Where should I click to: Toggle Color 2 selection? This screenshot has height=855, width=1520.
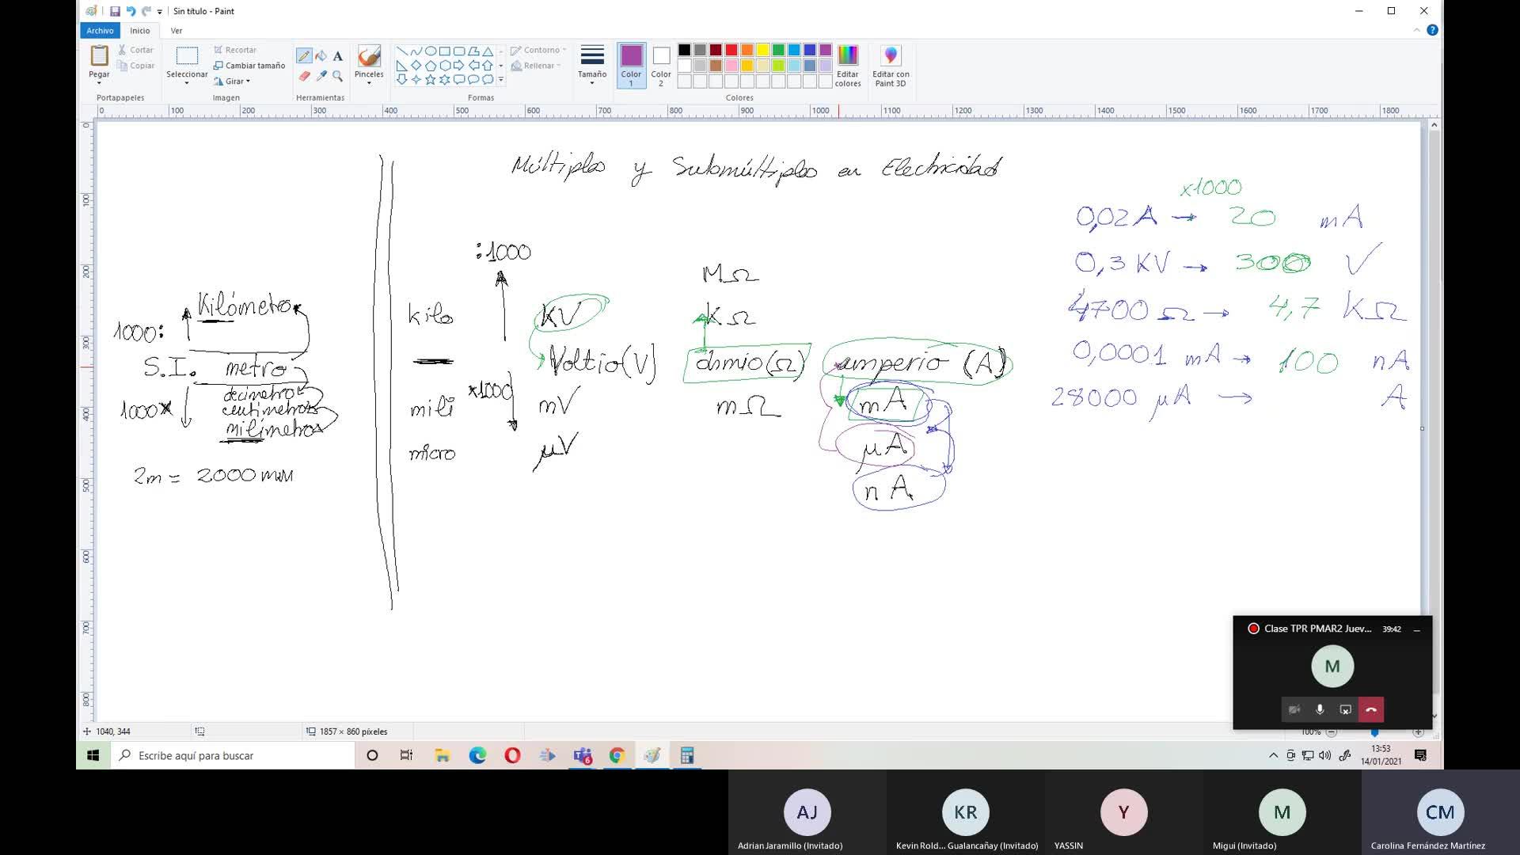tap(661, 66)
